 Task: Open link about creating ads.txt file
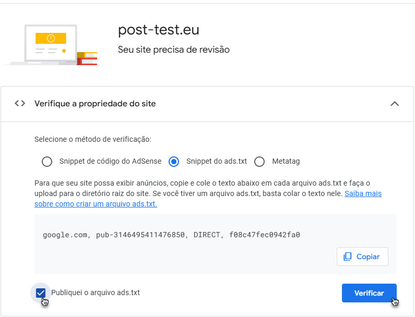click(x=96, y=204)
